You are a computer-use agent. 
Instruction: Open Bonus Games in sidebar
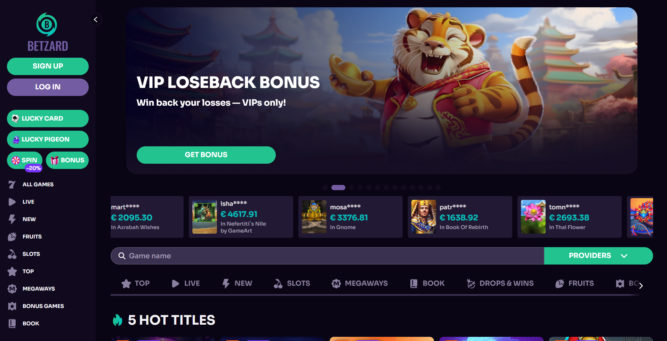click(43, 306)
